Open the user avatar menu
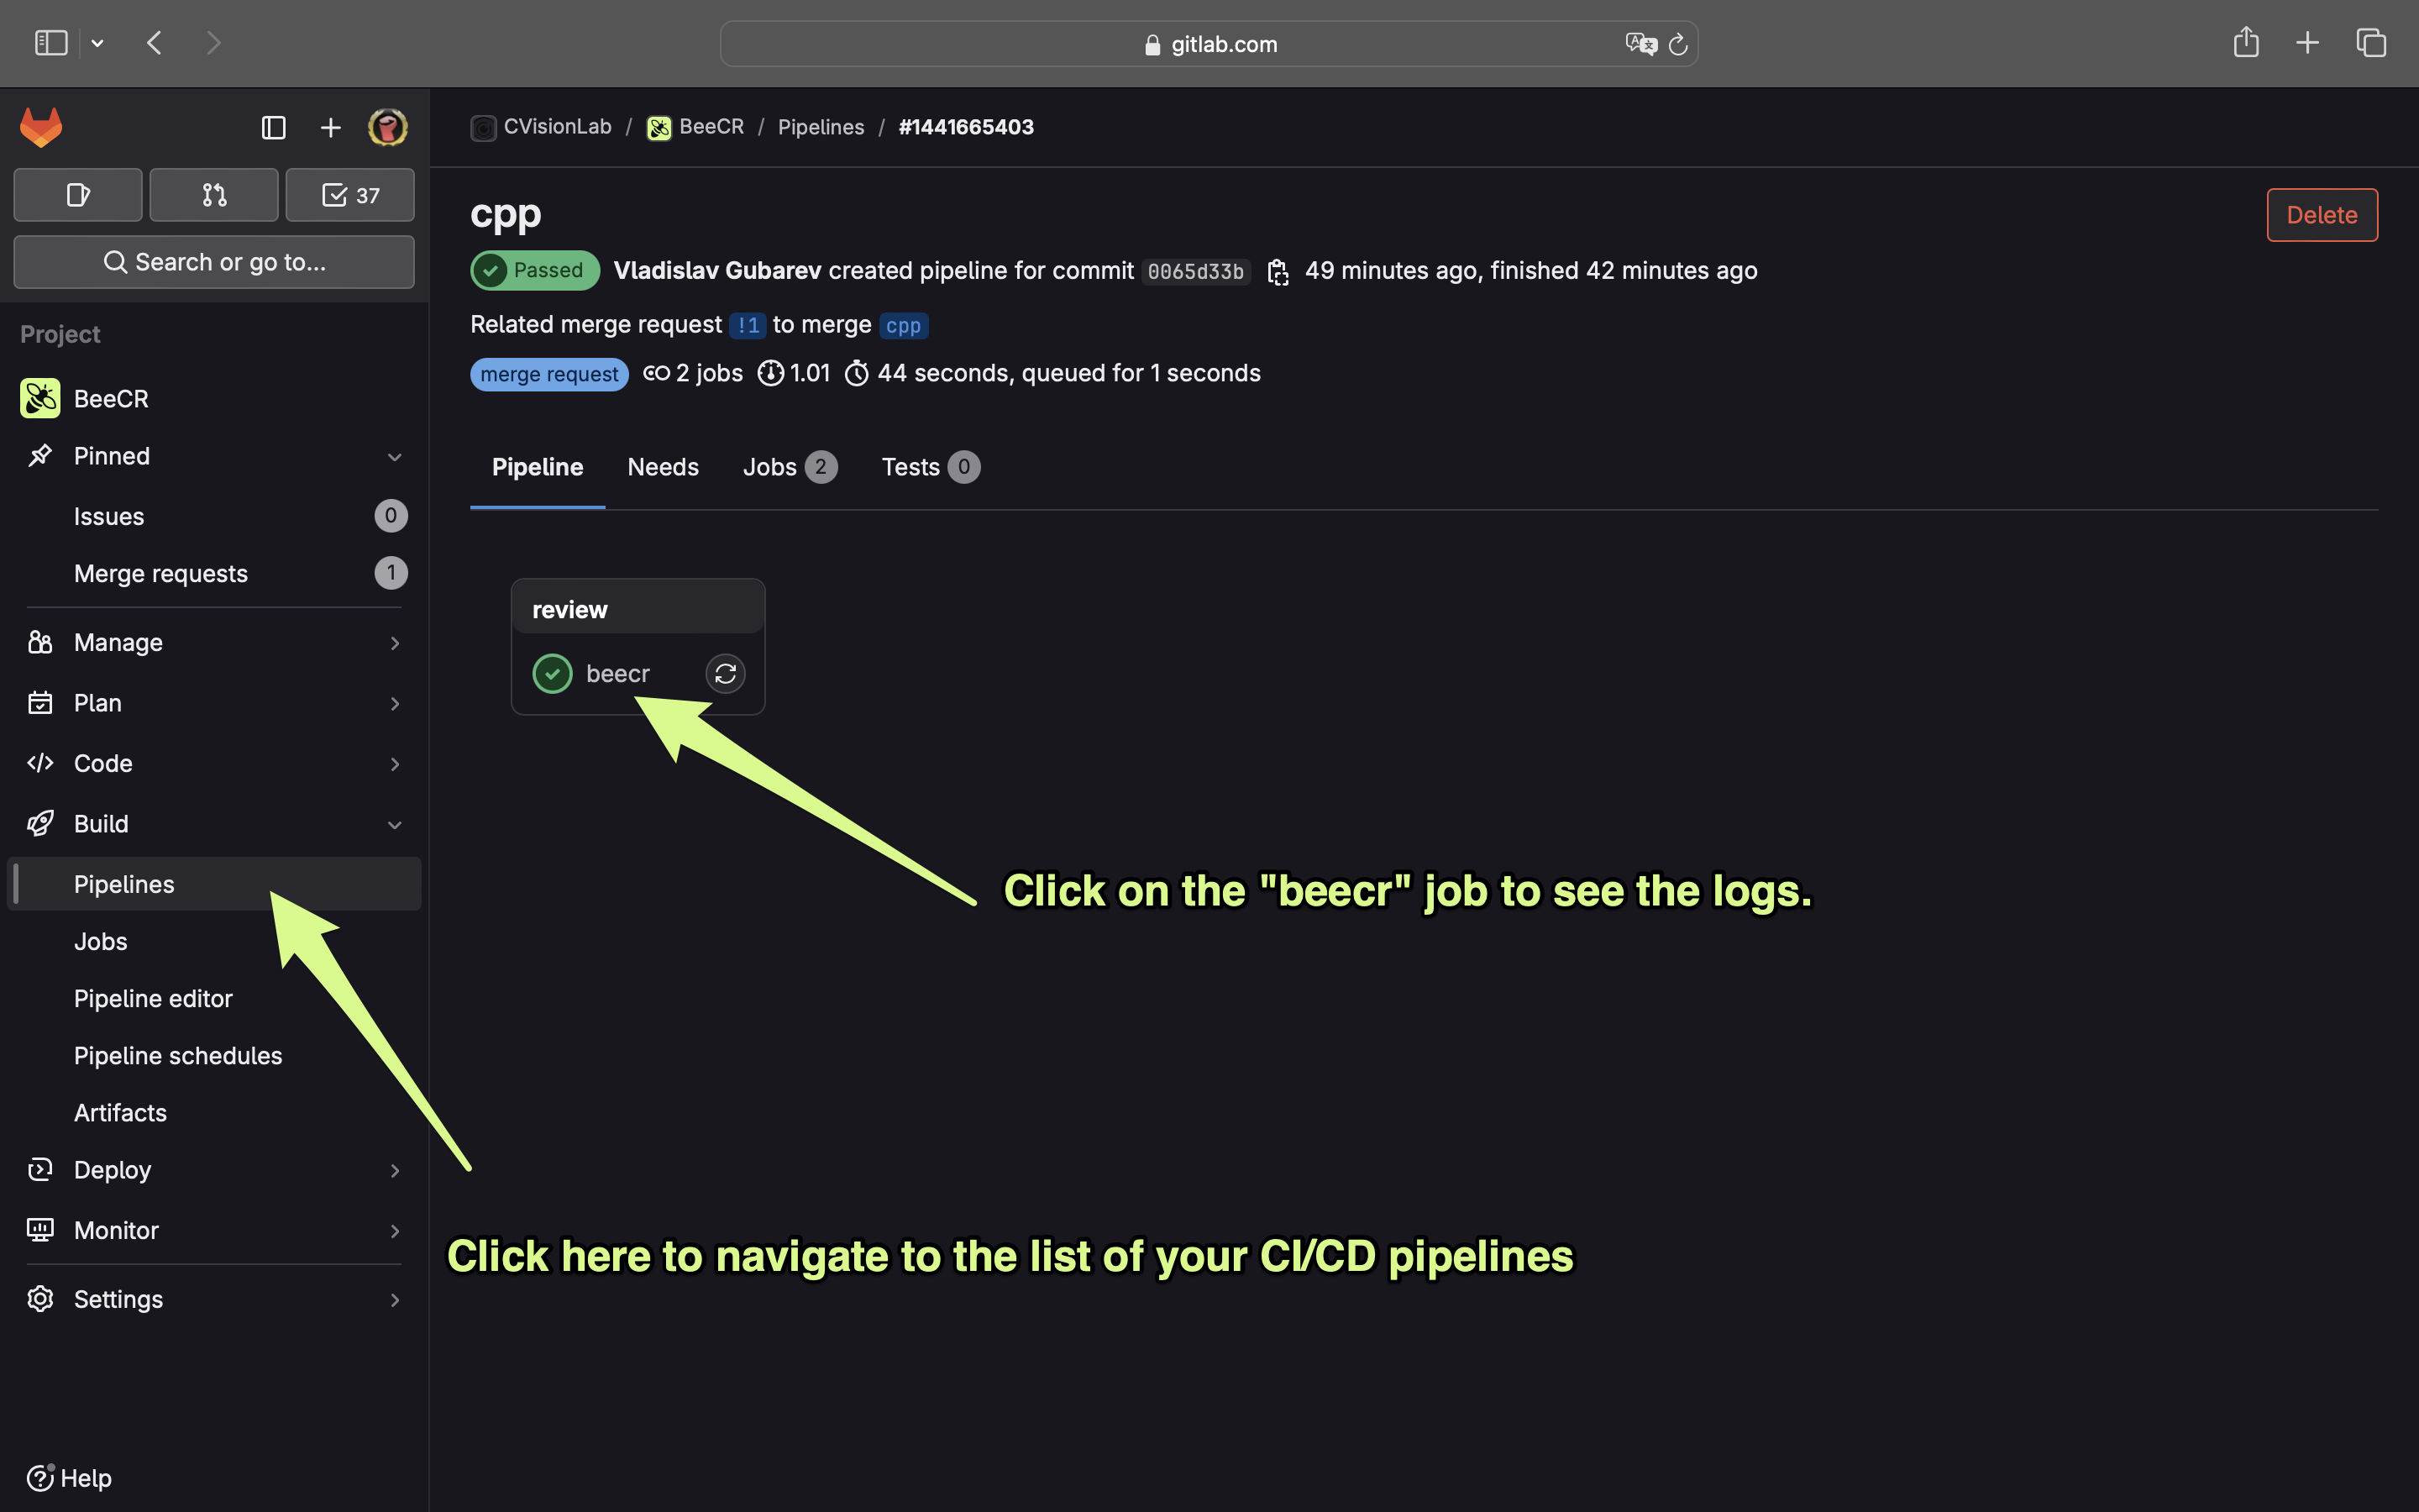This screenshot has width=2419, height=1512. (387, 128)
